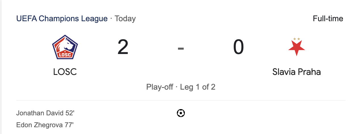Click the Today date label
Image resolution: width=360 pixels, height=134 pixels.
[x=125, y=19]
